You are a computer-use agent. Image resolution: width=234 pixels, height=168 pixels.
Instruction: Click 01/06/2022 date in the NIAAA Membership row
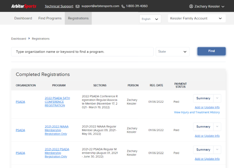(x=156, y=130)
